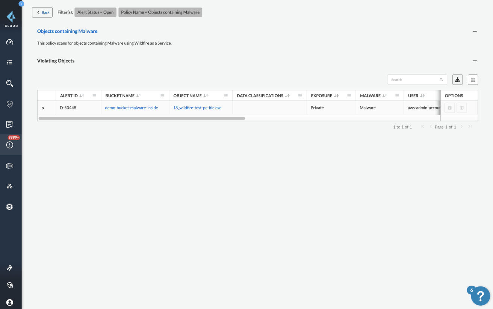Screen dimensions: 493x309
Task: Collapse the Objects containing Malware section
Action: point(475,31)
